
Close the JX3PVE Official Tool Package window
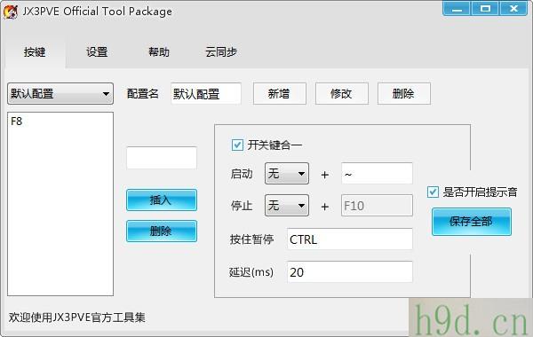point(513,9)
